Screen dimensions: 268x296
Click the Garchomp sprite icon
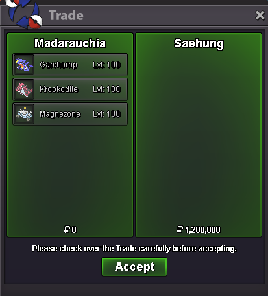tap(24, 65)
